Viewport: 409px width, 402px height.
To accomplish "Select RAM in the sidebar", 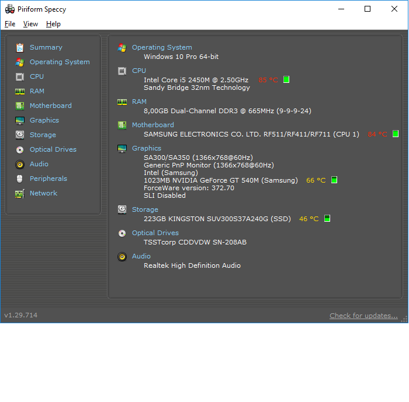I will click(37, 91).
